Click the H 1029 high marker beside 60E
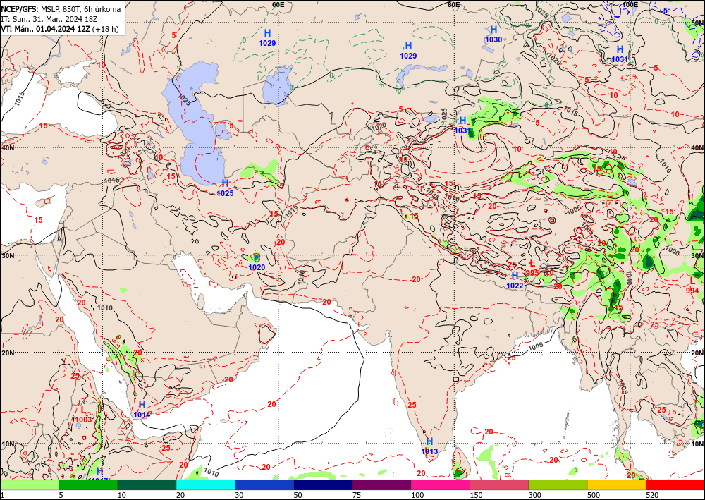 267,38
